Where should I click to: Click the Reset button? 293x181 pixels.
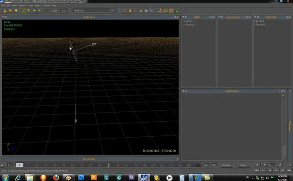point(243,165)
